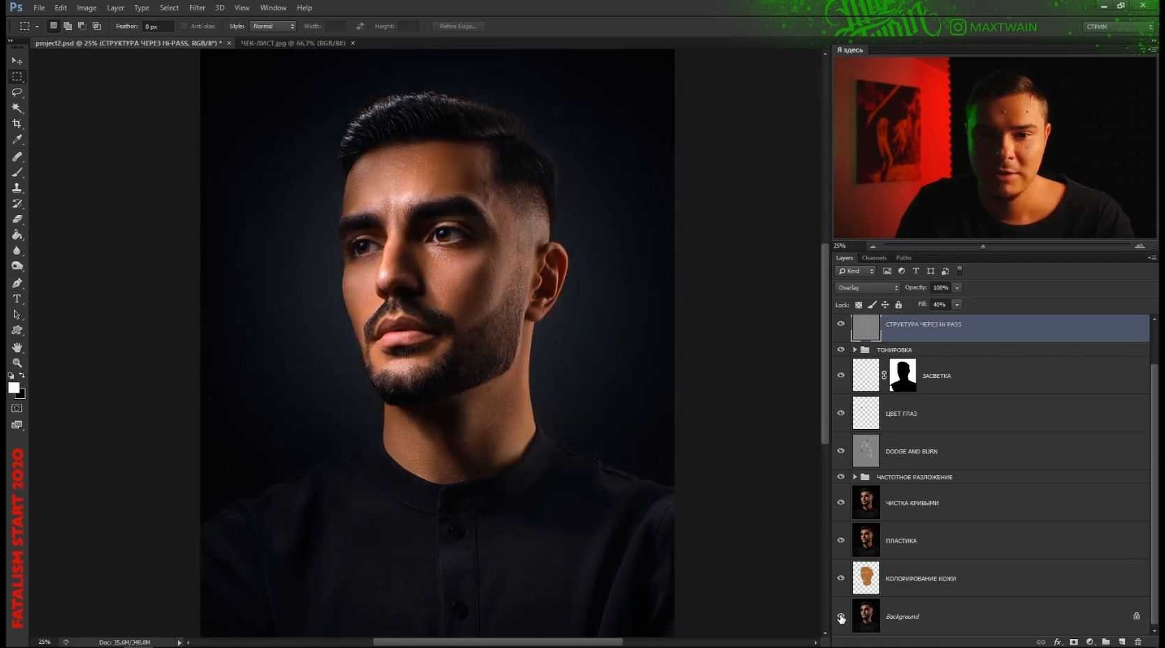Click the Subtract from selection button

[82, 26]
